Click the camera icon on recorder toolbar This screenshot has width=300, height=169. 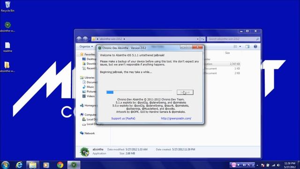click(244, 165)
